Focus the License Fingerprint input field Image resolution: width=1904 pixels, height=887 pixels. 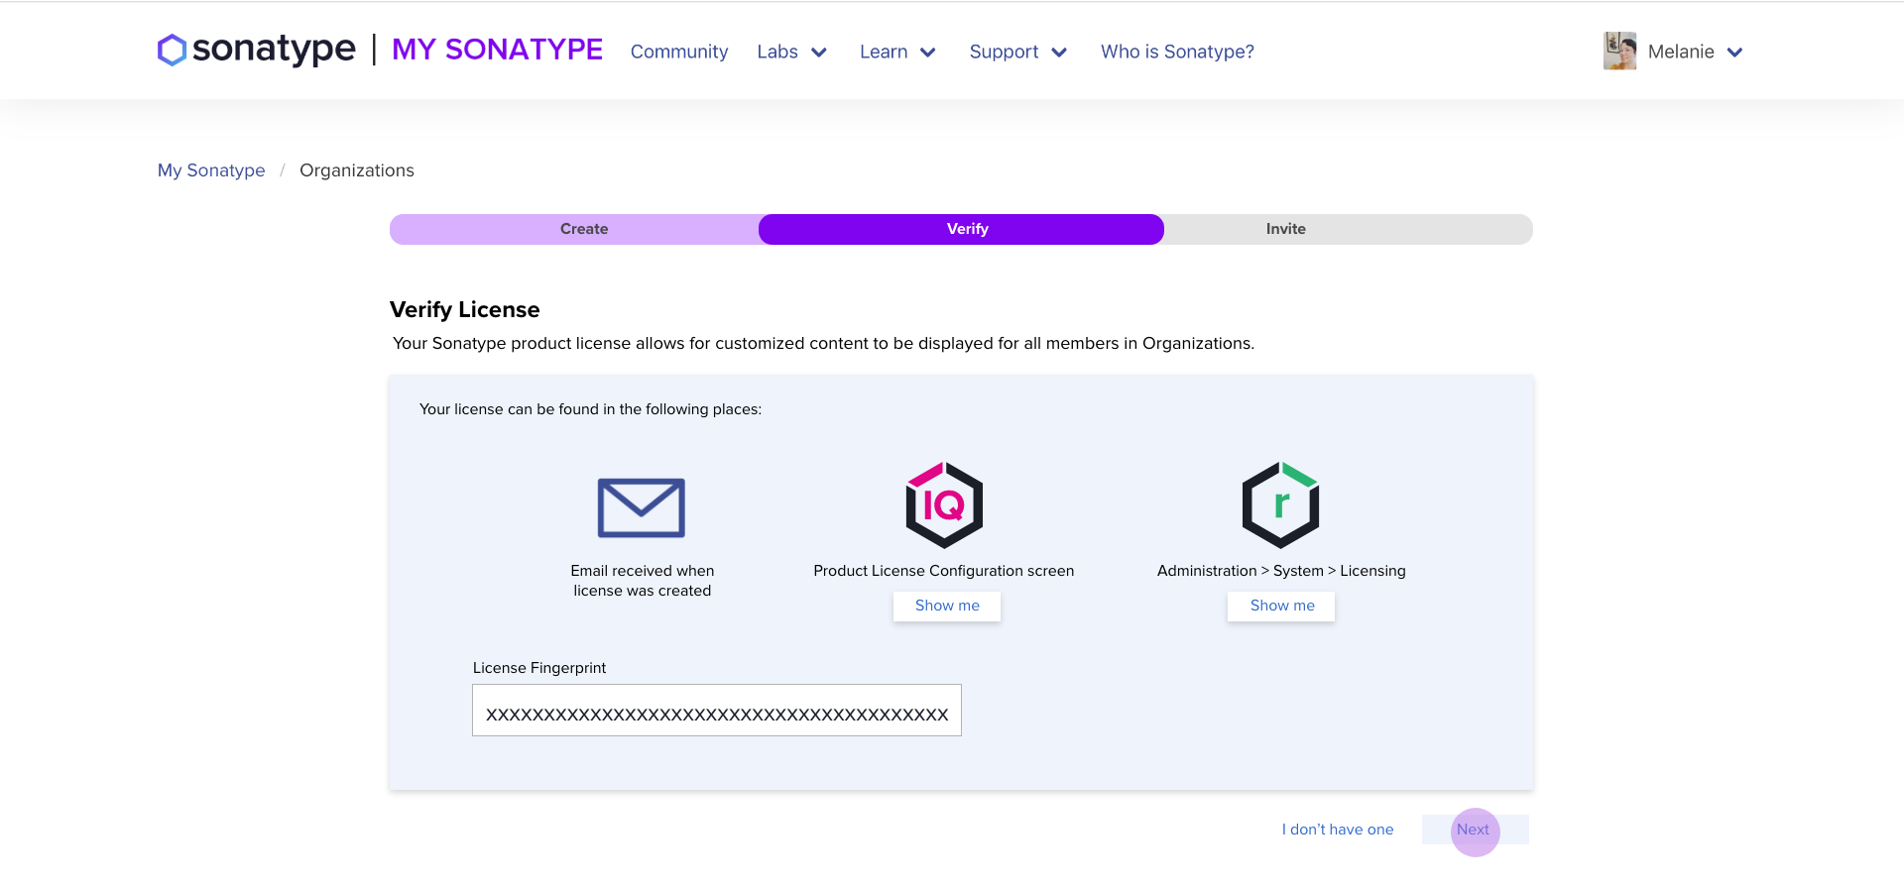tap(717, 711)
